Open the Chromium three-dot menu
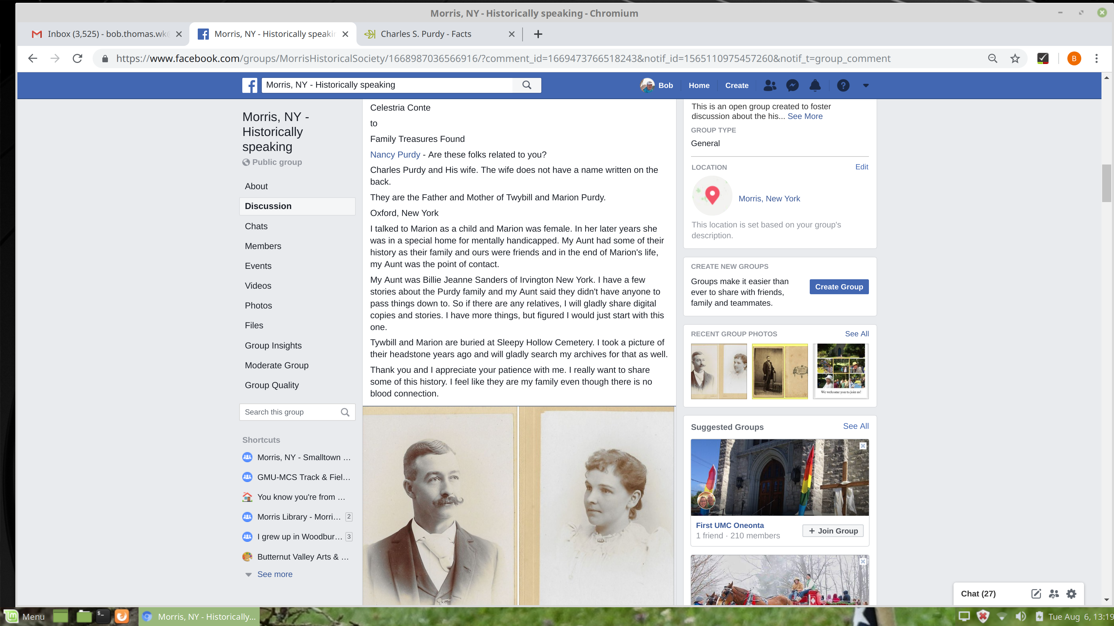Image resolution: width=1114 pixels, height=626 pixels. (1096, 58)
